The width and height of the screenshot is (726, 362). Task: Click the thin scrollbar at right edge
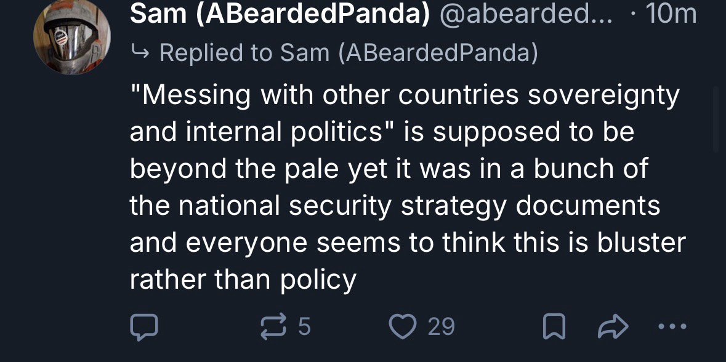coord(715,119)
